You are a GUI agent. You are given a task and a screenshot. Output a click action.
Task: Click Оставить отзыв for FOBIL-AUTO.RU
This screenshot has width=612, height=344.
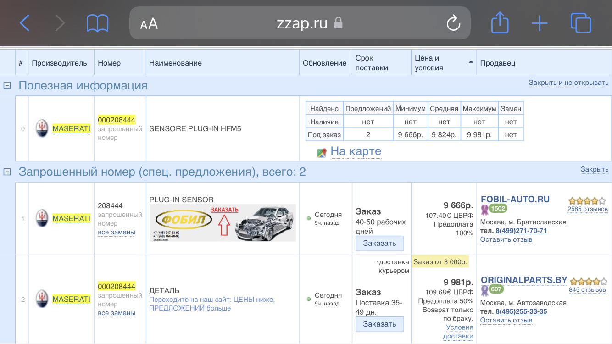(506, 239)
